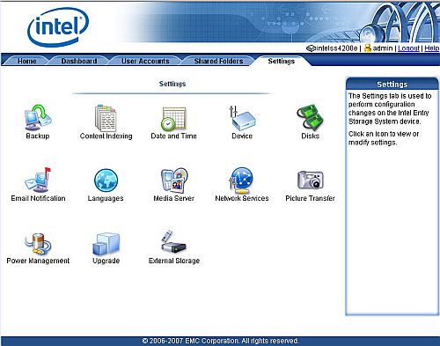
Task: Open the Shared Folders tab
Action: point(218,61)
